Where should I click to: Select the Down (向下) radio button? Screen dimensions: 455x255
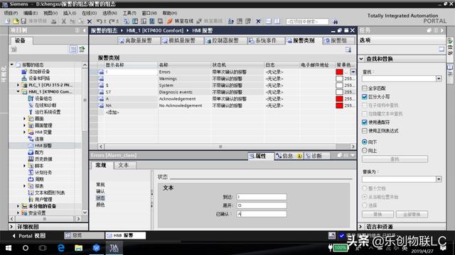tap(365, 142)
